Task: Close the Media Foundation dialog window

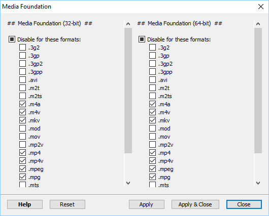Action: click(x=261, y=7)
